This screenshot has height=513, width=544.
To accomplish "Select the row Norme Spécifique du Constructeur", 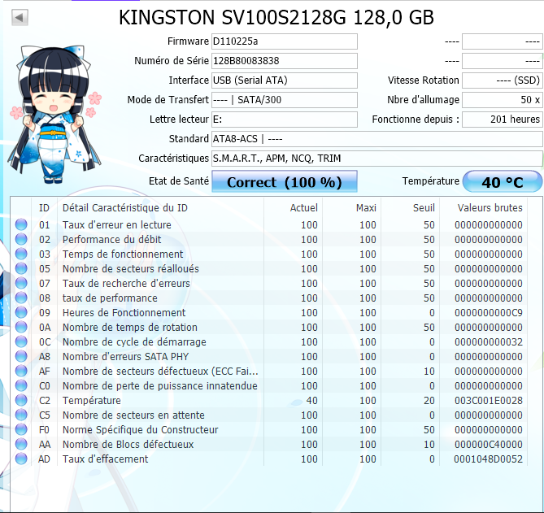I will (x=269, y=429).
